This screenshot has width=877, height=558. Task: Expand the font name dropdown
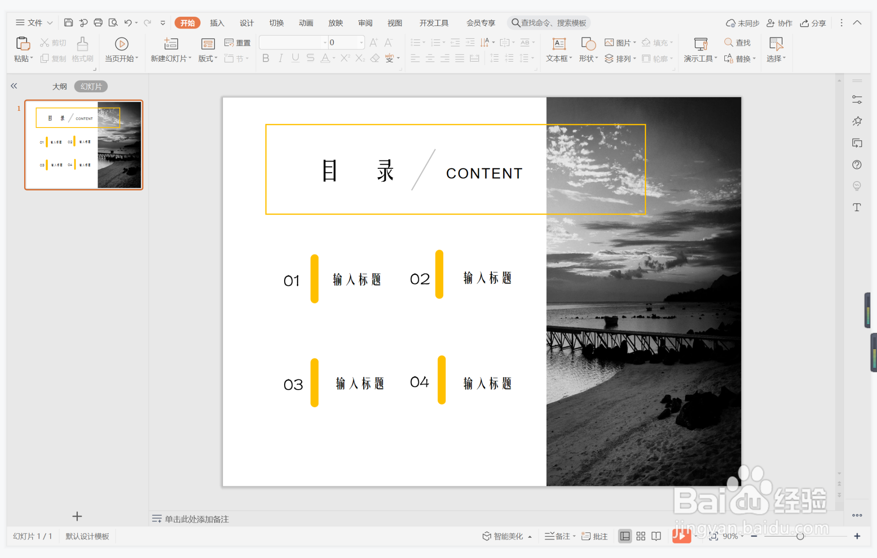(325, 43)
